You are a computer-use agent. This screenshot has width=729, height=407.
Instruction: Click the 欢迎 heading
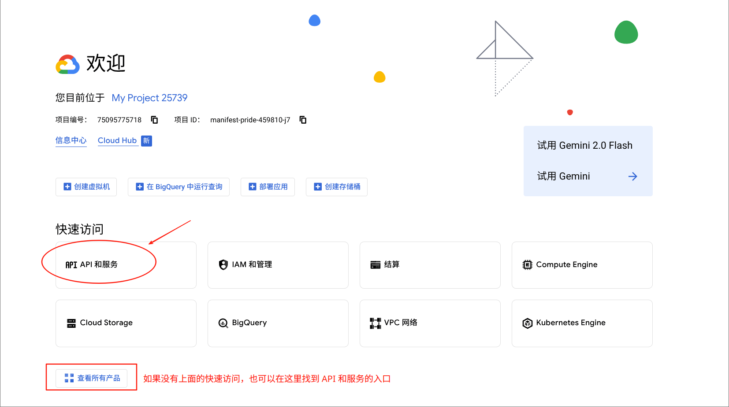point(106,63)
